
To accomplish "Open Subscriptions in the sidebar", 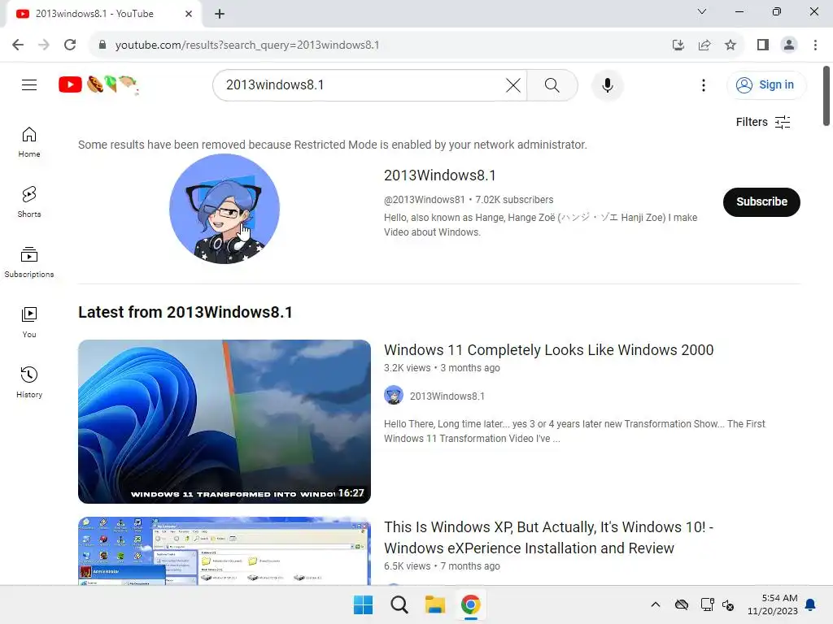I will 29,262.
